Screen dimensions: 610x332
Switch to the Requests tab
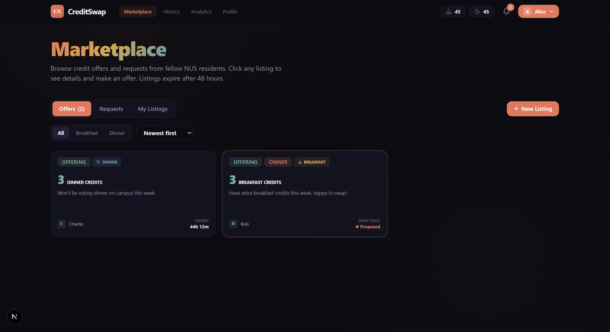click(111, 109)
